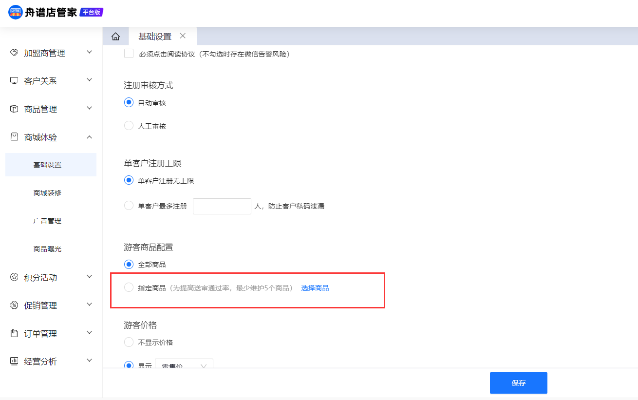Click the 单客户最多注册 number input field
Image resolution: width=638 pixels, height=400 pixels.
click(222, 206)
